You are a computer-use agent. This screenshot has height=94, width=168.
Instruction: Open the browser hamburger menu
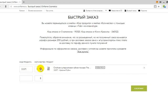coord(160,2)
